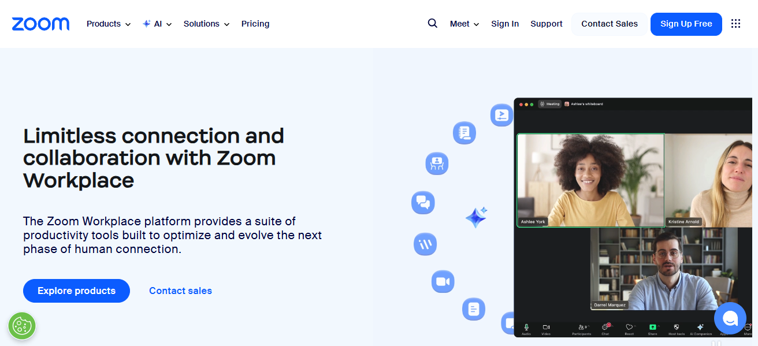Click the Whiteboard squiggle bubble icon
This screenshot has height=346, width=758.
tap(425, 244)
